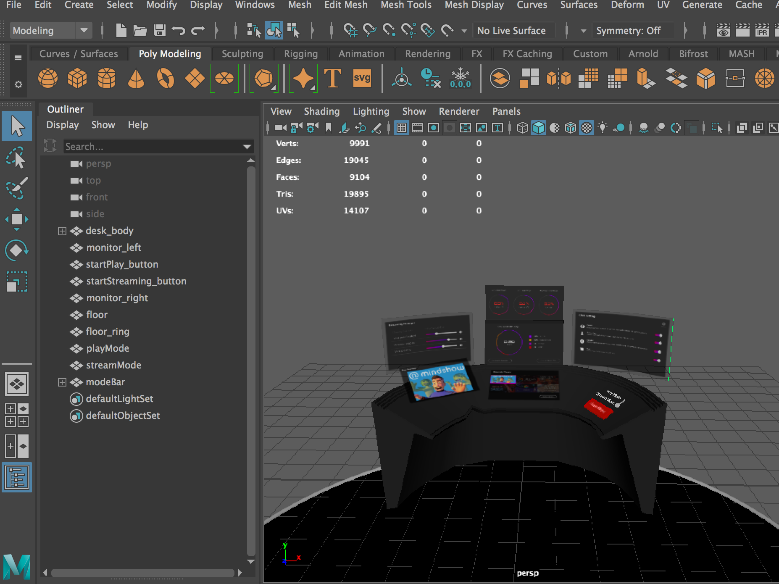Delete history shelf icon with clock
The image size is (779, 584).
(431, 79)
